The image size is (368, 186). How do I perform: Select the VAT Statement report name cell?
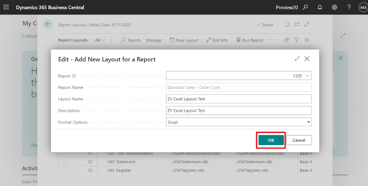[138, 162]
